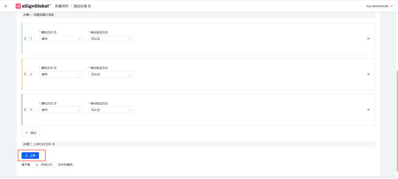Click info icon beside signer 1 通知方式 label
Viewport: 398px width, 179px height.
55,33
